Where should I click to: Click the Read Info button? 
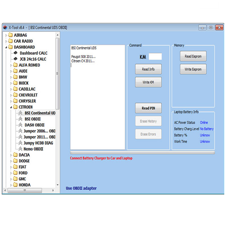148,69
